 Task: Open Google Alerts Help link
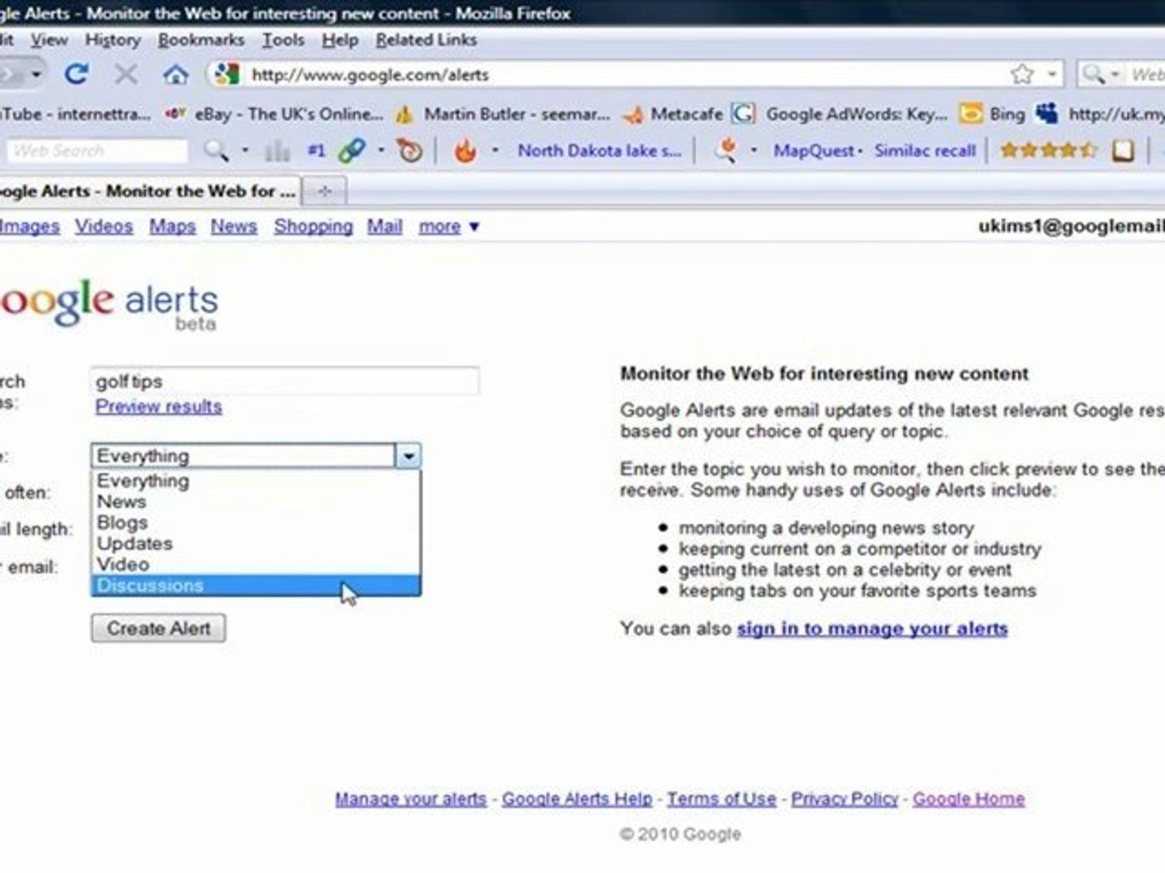[577, 799]
